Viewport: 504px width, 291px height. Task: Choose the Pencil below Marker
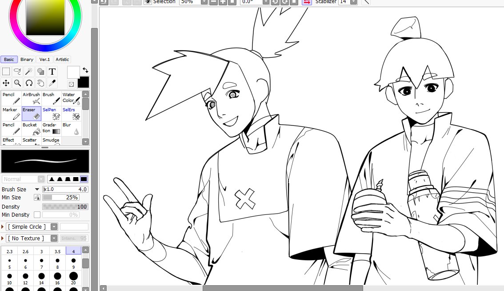[x=12, y=129]
